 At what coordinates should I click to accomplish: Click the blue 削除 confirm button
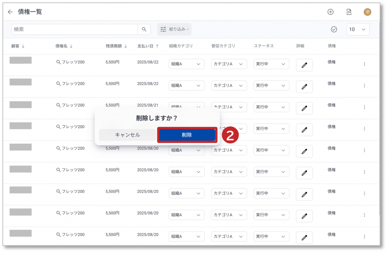pyautogui.click(x=187, y=135)
